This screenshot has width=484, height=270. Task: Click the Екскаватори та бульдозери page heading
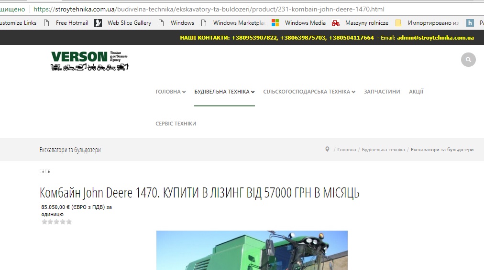click(x=70, y=150)
